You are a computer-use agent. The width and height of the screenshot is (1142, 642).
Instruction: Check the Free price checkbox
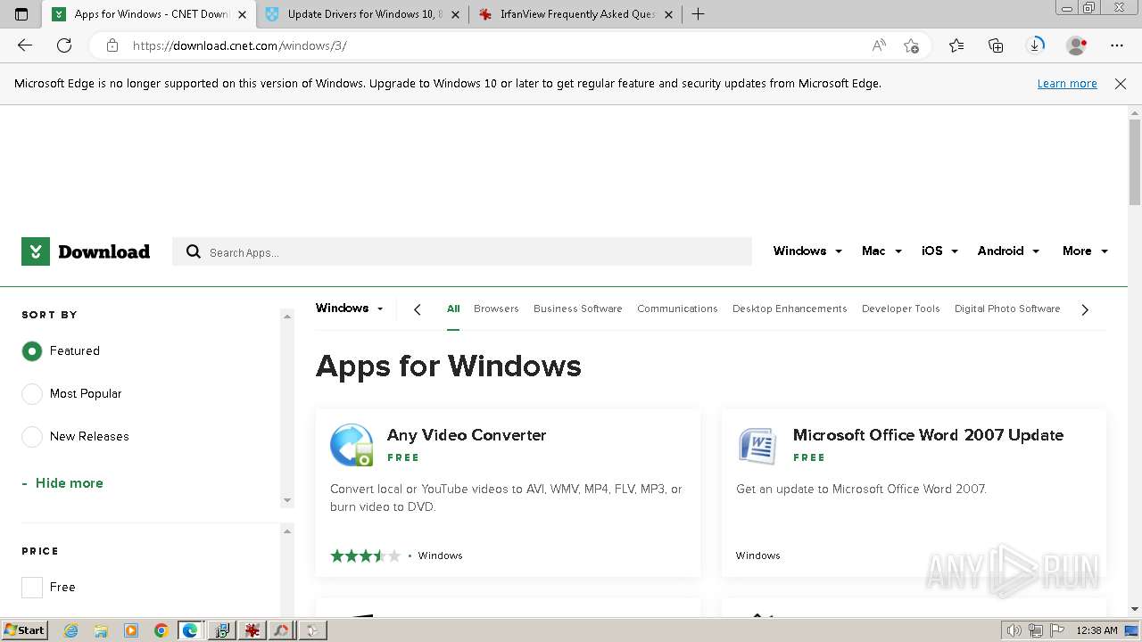pos(32,588)
